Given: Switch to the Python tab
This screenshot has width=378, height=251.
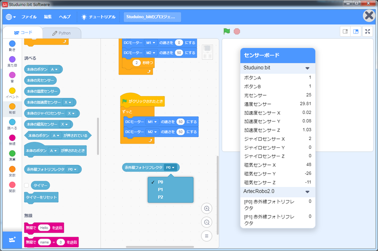Looking at the screenshot, I should coord(62,33).
